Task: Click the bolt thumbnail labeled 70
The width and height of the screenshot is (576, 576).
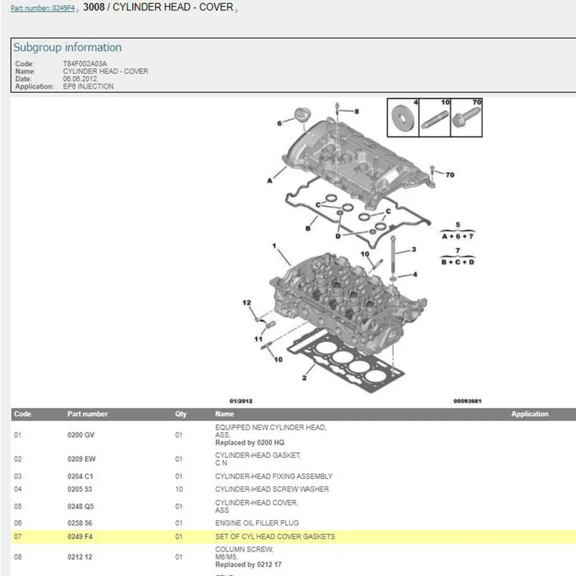Action: pyautogui.click(x=467, y=118)
